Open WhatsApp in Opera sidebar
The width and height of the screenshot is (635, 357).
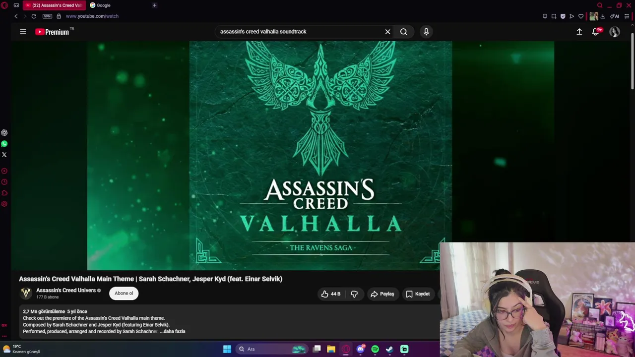[x=4, y=144]
